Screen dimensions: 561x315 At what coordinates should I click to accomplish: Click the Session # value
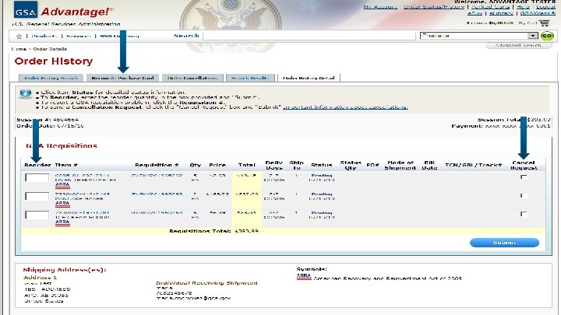[x=65, y=120]
